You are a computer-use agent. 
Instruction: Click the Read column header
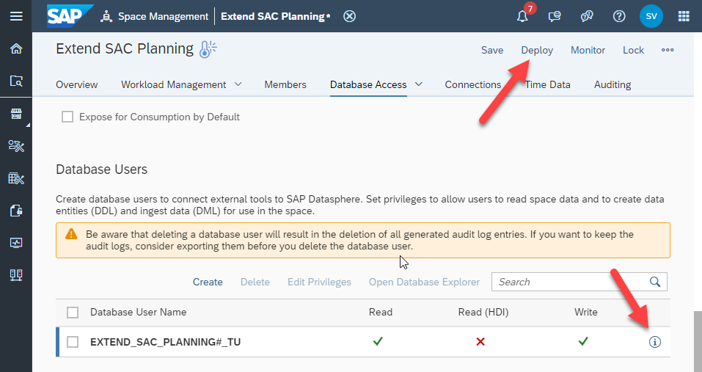tap(381, 312)
